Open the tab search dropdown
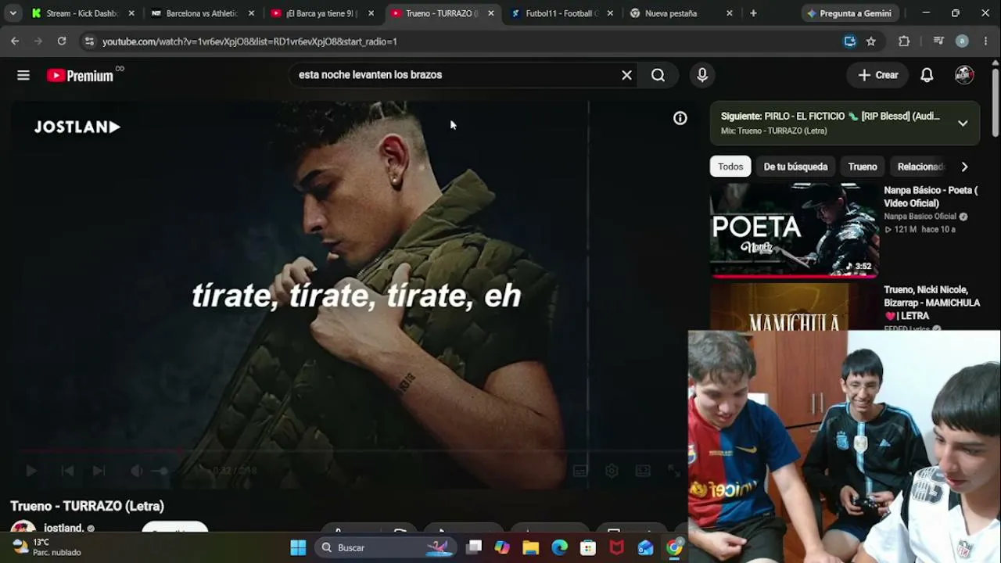Viewport: 1001px width, 563px height. tap(13, 13)
